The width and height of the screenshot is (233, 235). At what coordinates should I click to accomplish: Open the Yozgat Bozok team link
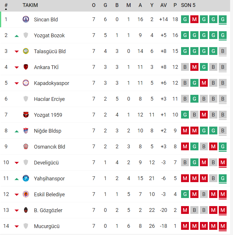[x=49, y=36]
